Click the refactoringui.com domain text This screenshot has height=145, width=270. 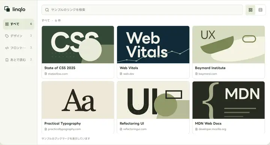(x=135, y=129)
